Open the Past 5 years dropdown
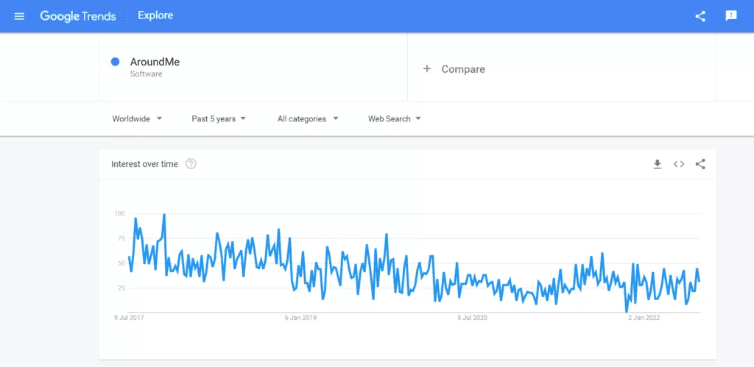This screenshot has height=367, width=754. 218,118
